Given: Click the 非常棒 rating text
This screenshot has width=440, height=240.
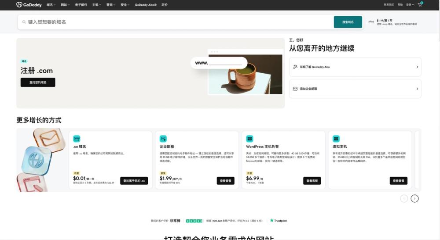Looking at the screenshot, I should tap(175, 221).
